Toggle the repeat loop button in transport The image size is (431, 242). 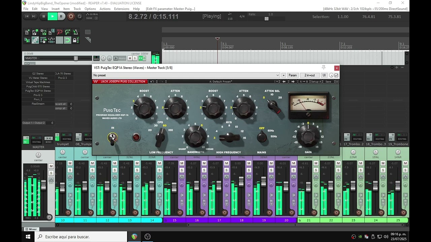79,16
